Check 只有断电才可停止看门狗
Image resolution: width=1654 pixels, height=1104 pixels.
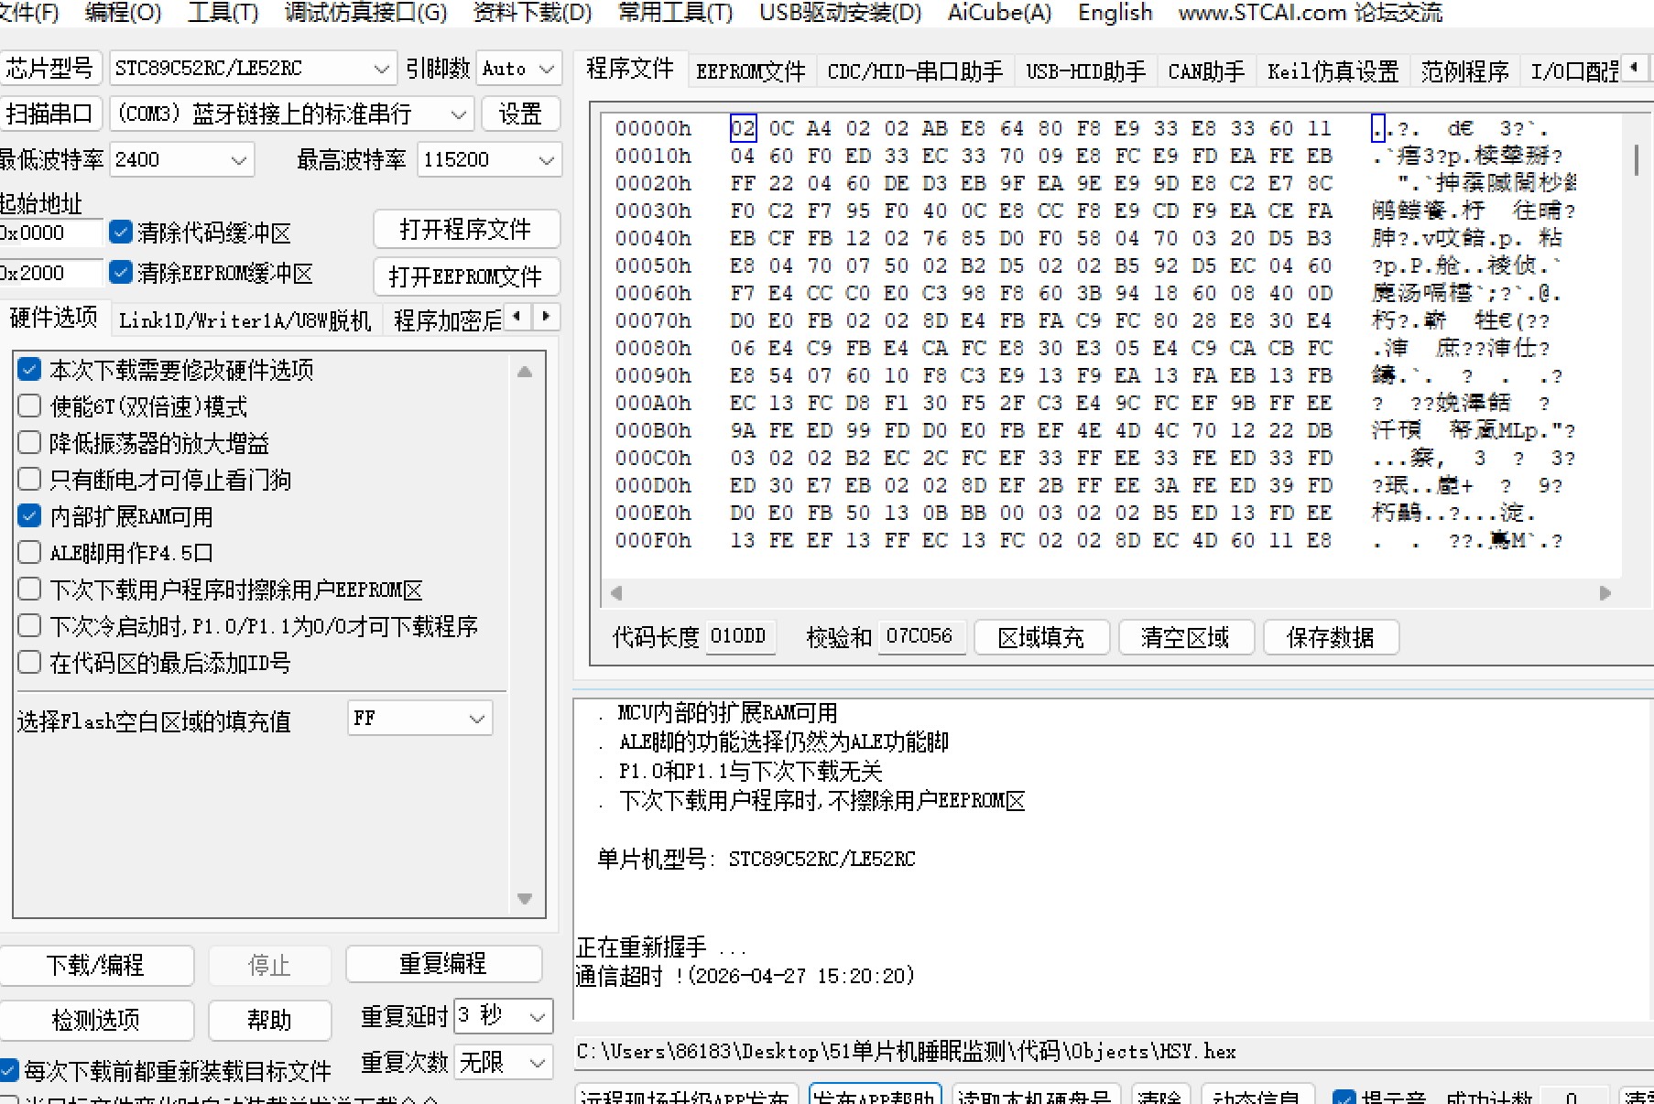pyautogui.click(x=29, y=479)
